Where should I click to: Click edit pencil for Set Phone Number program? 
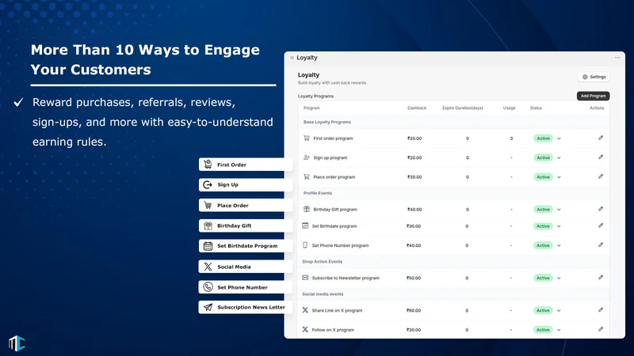click(x=601, y=245)
